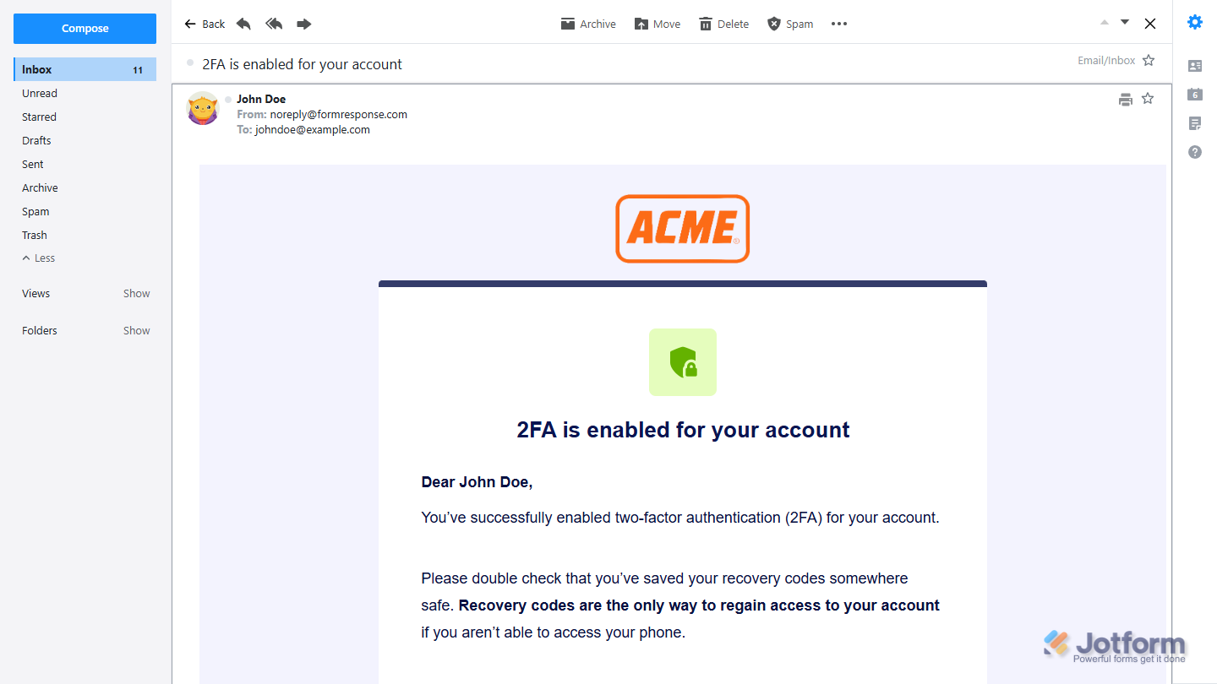The image size is (1217, 684).
Task: Open the more actions overflow menu
Action: [x=838, y=24]
